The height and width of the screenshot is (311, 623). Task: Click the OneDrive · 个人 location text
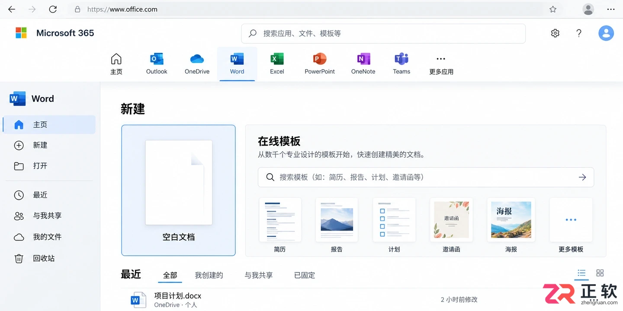pyautogui.click(x=176, y=305)
